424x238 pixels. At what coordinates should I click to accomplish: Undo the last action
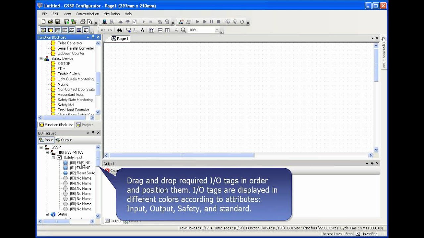103,30
